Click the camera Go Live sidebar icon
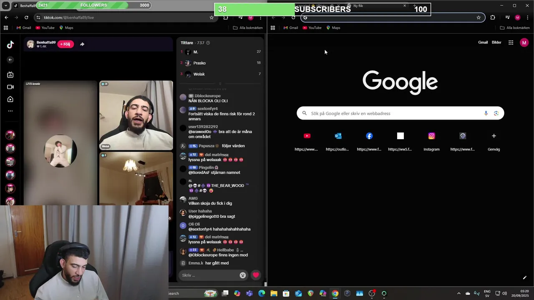Screen dimensions: 534x300 coord(10,87)
